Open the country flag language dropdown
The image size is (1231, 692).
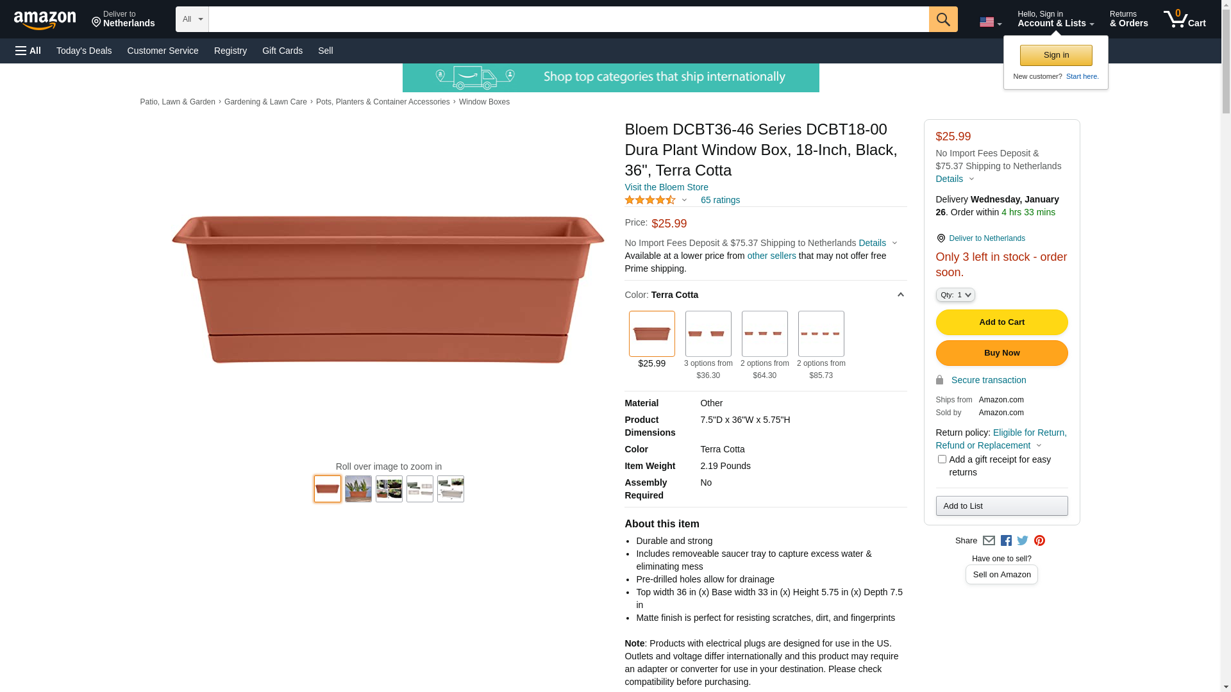(991, 22)
